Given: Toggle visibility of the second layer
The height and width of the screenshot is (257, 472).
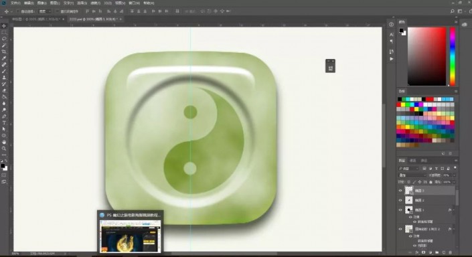Looking at the screenshot, I should 400,200.
